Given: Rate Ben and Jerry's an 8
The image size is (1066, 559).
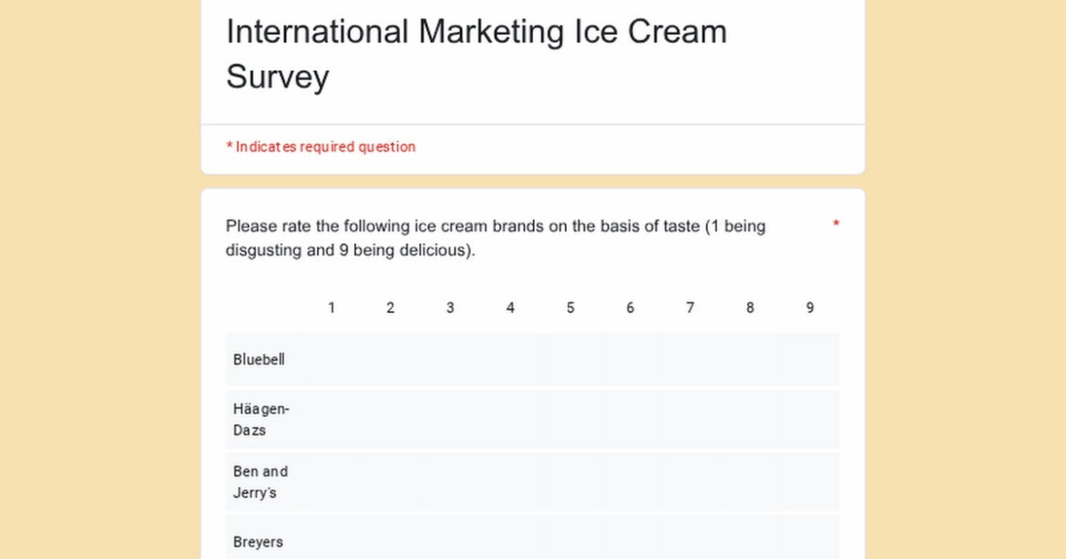Looking at the screenshot, I should pos(750,482).
